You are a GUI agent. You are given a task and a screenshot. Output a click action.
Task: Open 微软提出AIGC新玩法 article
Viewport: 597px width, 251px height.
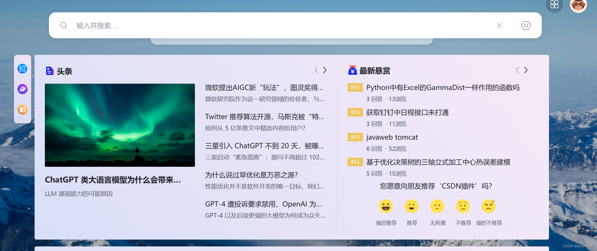264,88
